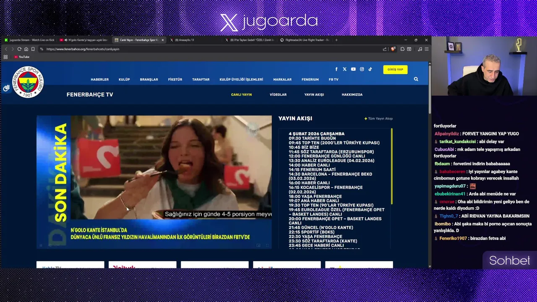Click the yellow GİRİŞ YAP button
The image size is (537, 302).
click(395, 70)
